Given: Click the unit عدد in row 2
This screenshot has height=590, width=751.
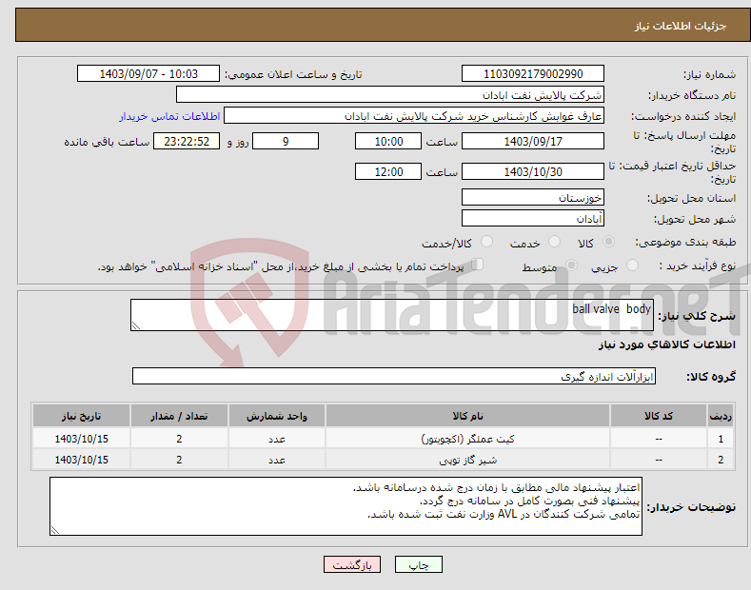Looking at the screenshot, I should (277, 460).
